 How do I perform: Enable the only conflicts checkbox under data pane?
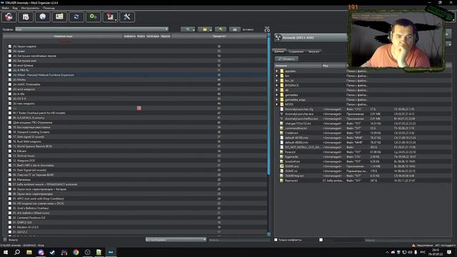276,240
